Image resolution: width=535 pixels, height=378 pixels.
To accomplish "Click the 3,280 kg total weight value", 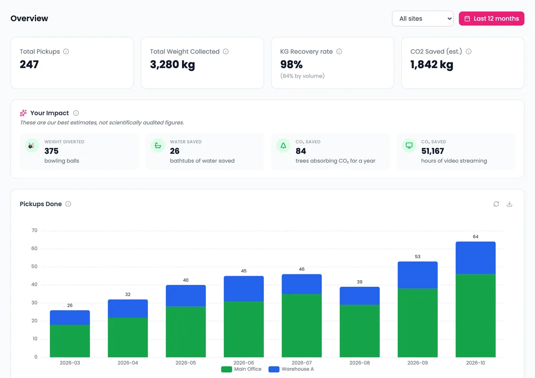I will [173, 65].
